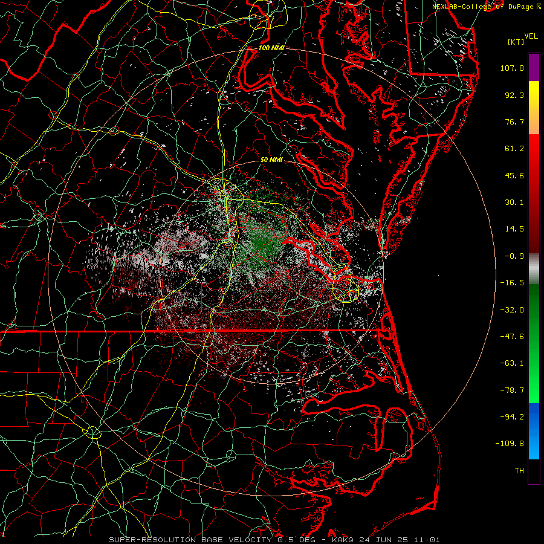Click the -32.0 legend value
Screen dimensions: 544x544
512,310
